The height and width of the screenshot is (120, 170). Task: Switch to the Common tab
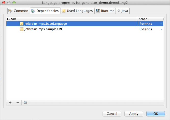click(x=18, y=11)
